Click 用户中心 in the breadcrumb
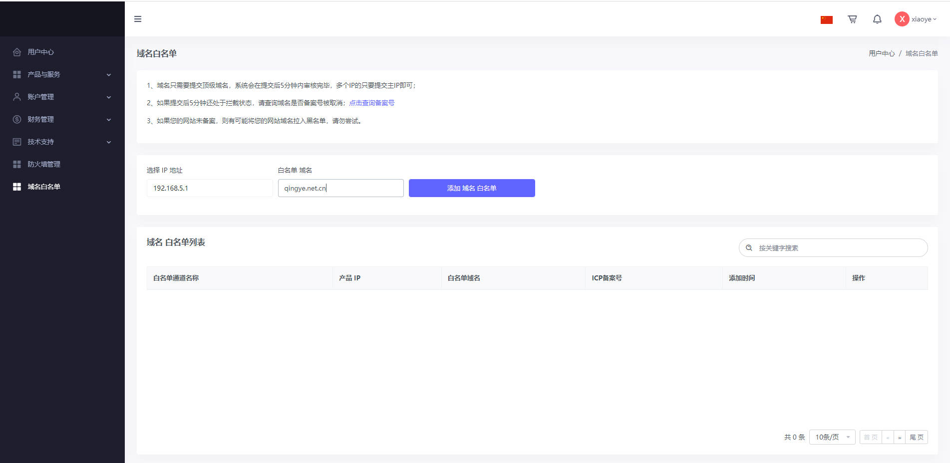Viewport: 950px width, 463px height. coord(882,53)
